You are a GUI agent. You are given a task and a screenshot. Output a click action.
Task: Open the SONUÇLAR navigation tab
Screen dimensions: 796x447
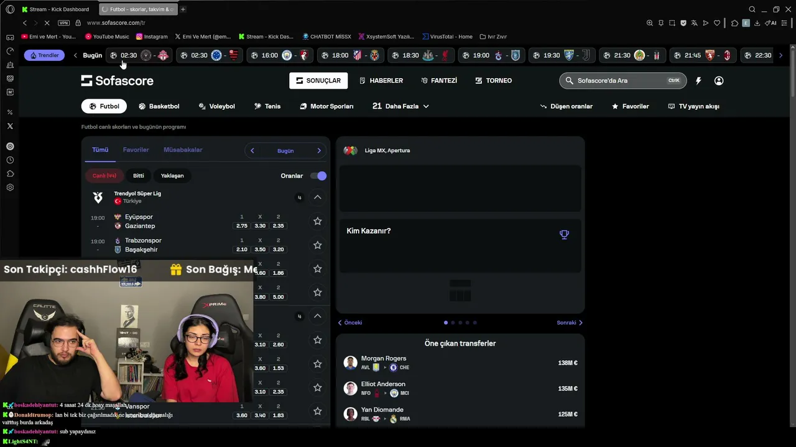pyautogui.click(x=318, y=81)
